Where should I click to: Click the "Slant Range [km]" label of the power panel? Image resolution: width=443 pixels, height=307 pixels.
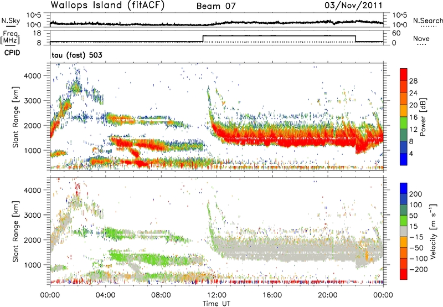coord(16,117)
